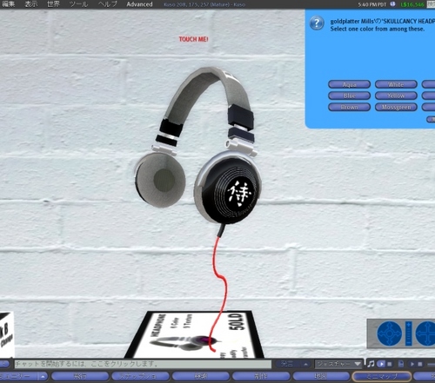Choose the White color button
The height and width of the screenshot is (383, 435).
point(396,84)
